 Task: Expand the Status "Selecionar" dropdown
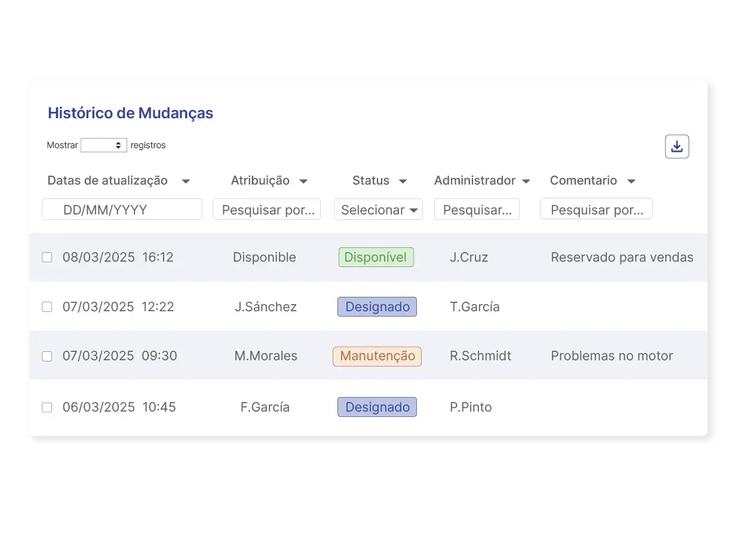378,209
